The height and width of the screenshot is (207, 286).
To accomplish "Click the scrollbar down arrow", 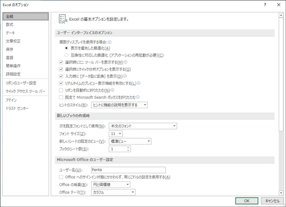I will (x=281, y=193).
